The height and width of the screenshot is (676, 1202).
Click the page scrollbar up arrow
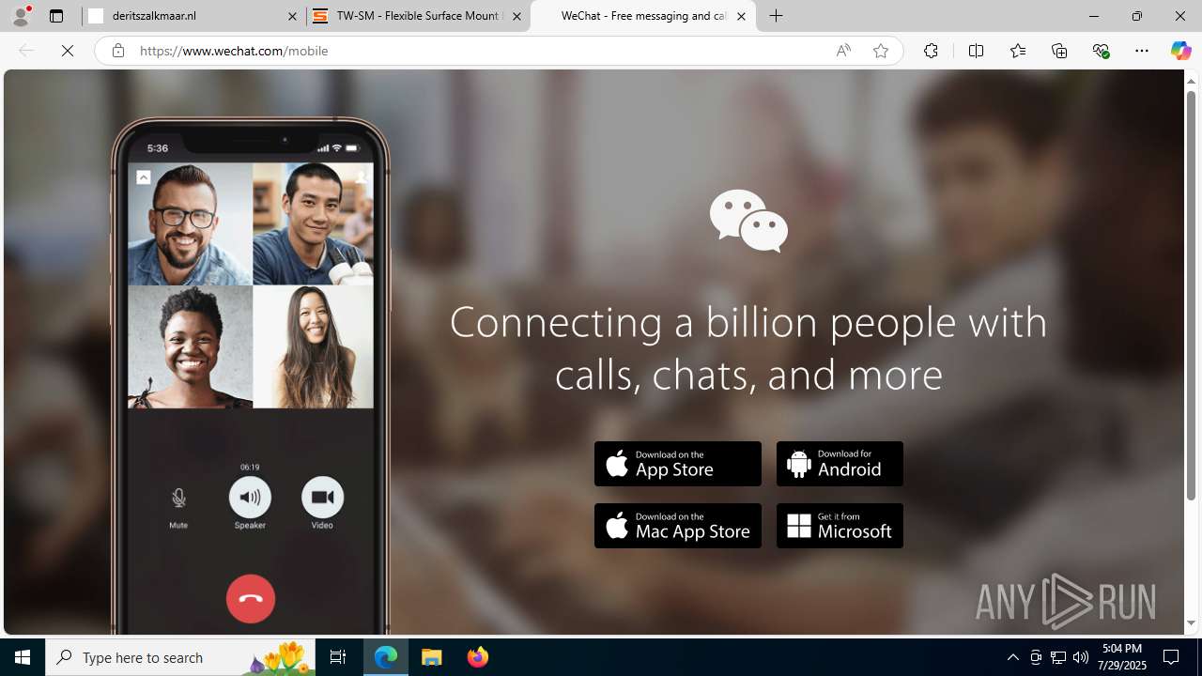click(1192, 81)
